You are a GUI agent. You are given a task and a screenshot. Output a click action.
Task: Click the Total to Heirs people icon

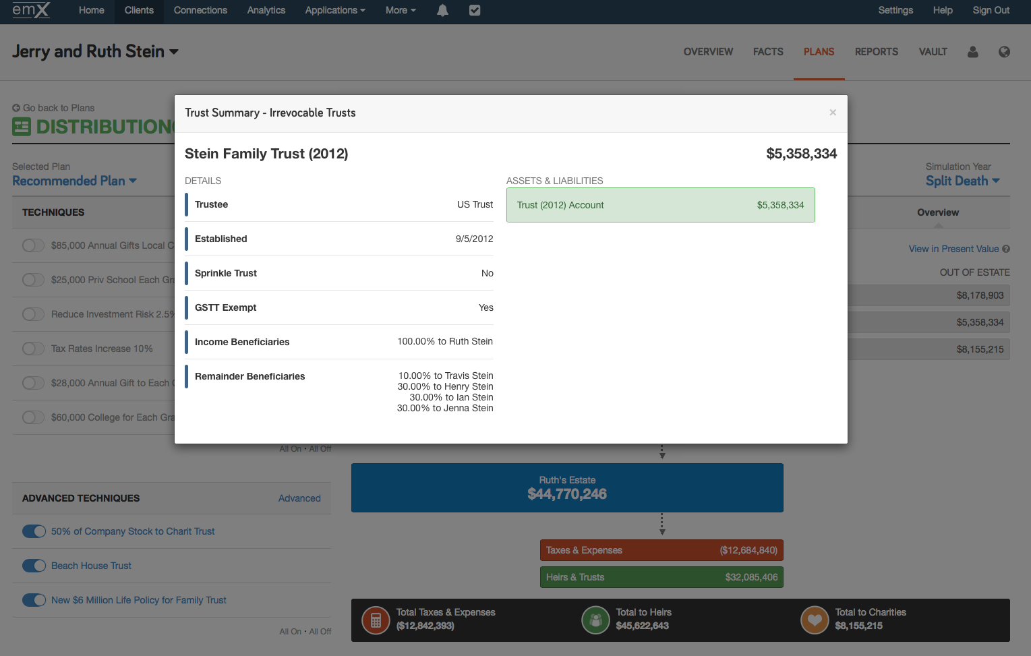(x=595, y=620)
